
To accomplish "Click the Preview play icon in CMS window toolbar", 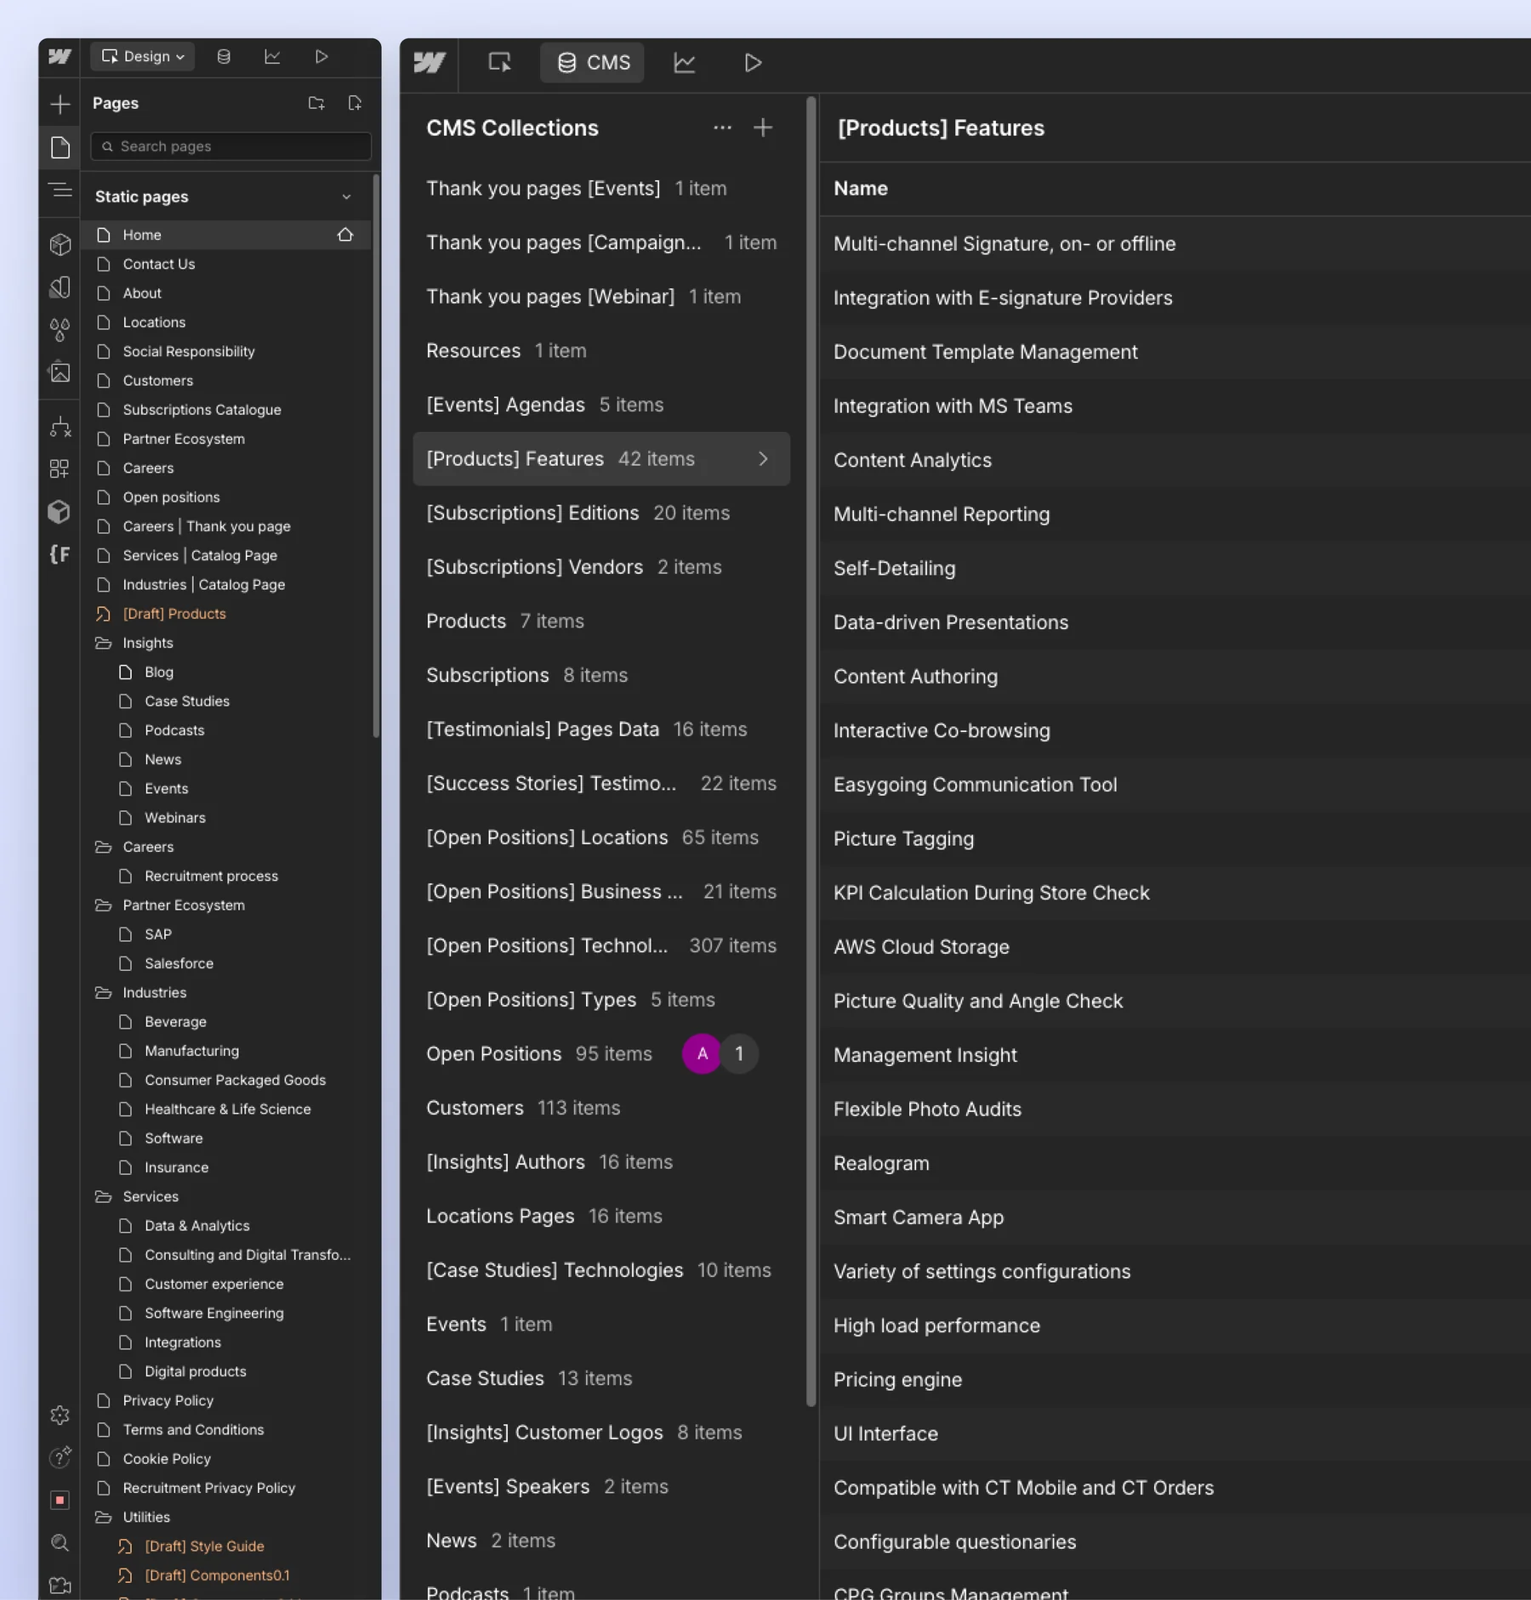I will pyautogui.click(x=753, y=62).
